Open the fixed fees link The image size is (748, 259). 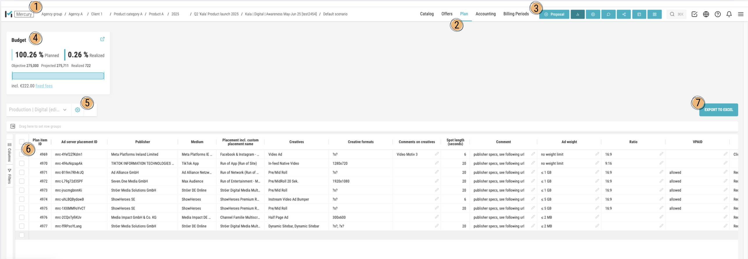point(44,86)
